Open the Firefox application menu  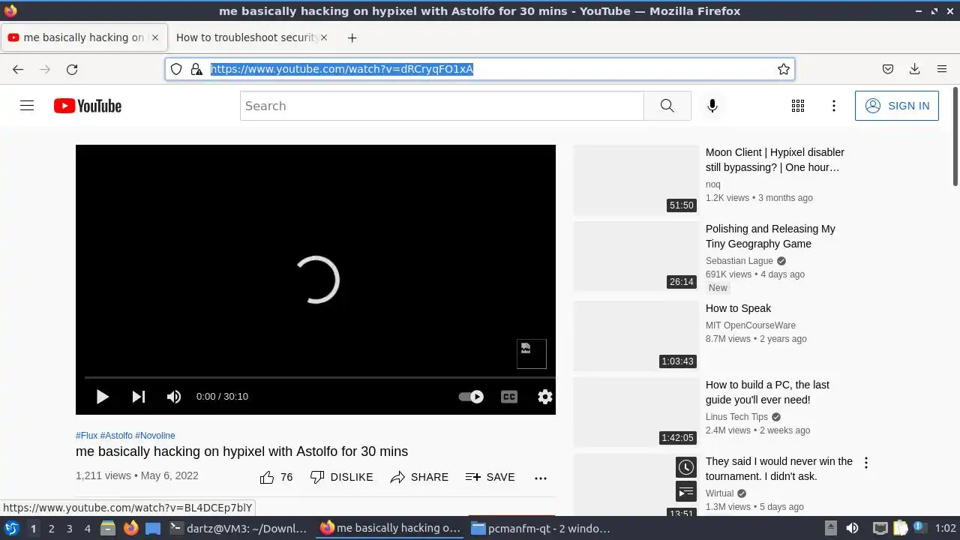coord(942,69)
